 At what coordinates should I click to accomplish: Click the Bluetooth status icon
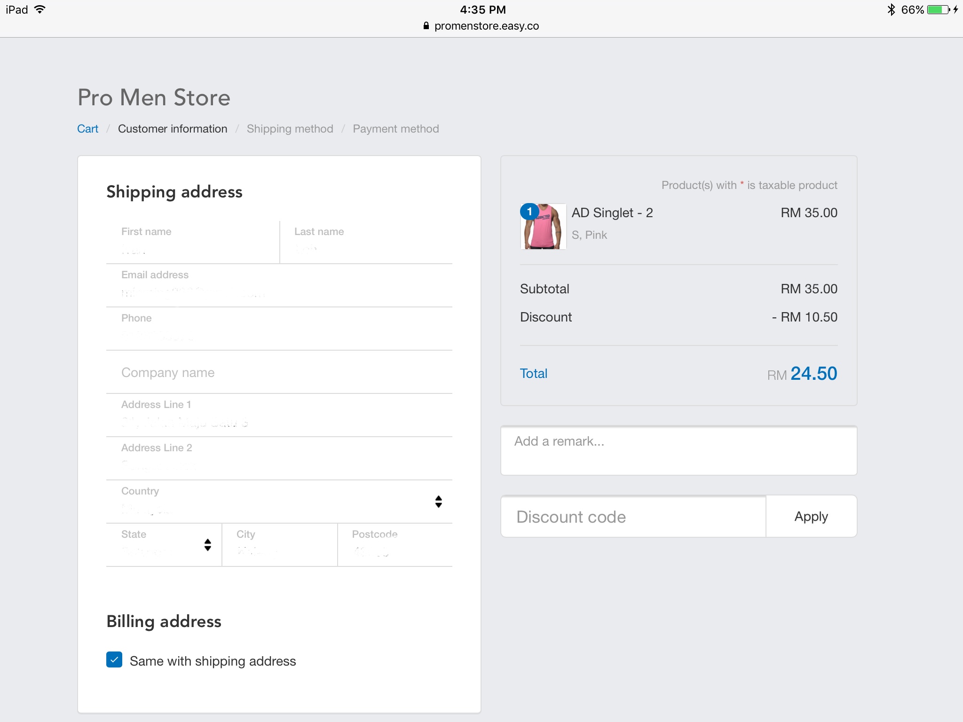pos(891,9)
